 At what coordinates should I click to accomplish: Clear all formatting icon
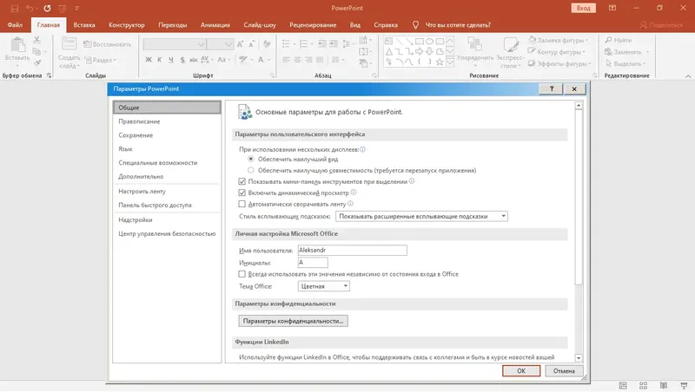point(267,44)
